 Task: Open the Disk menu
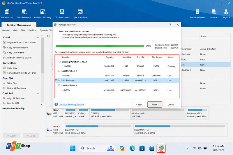23,30
